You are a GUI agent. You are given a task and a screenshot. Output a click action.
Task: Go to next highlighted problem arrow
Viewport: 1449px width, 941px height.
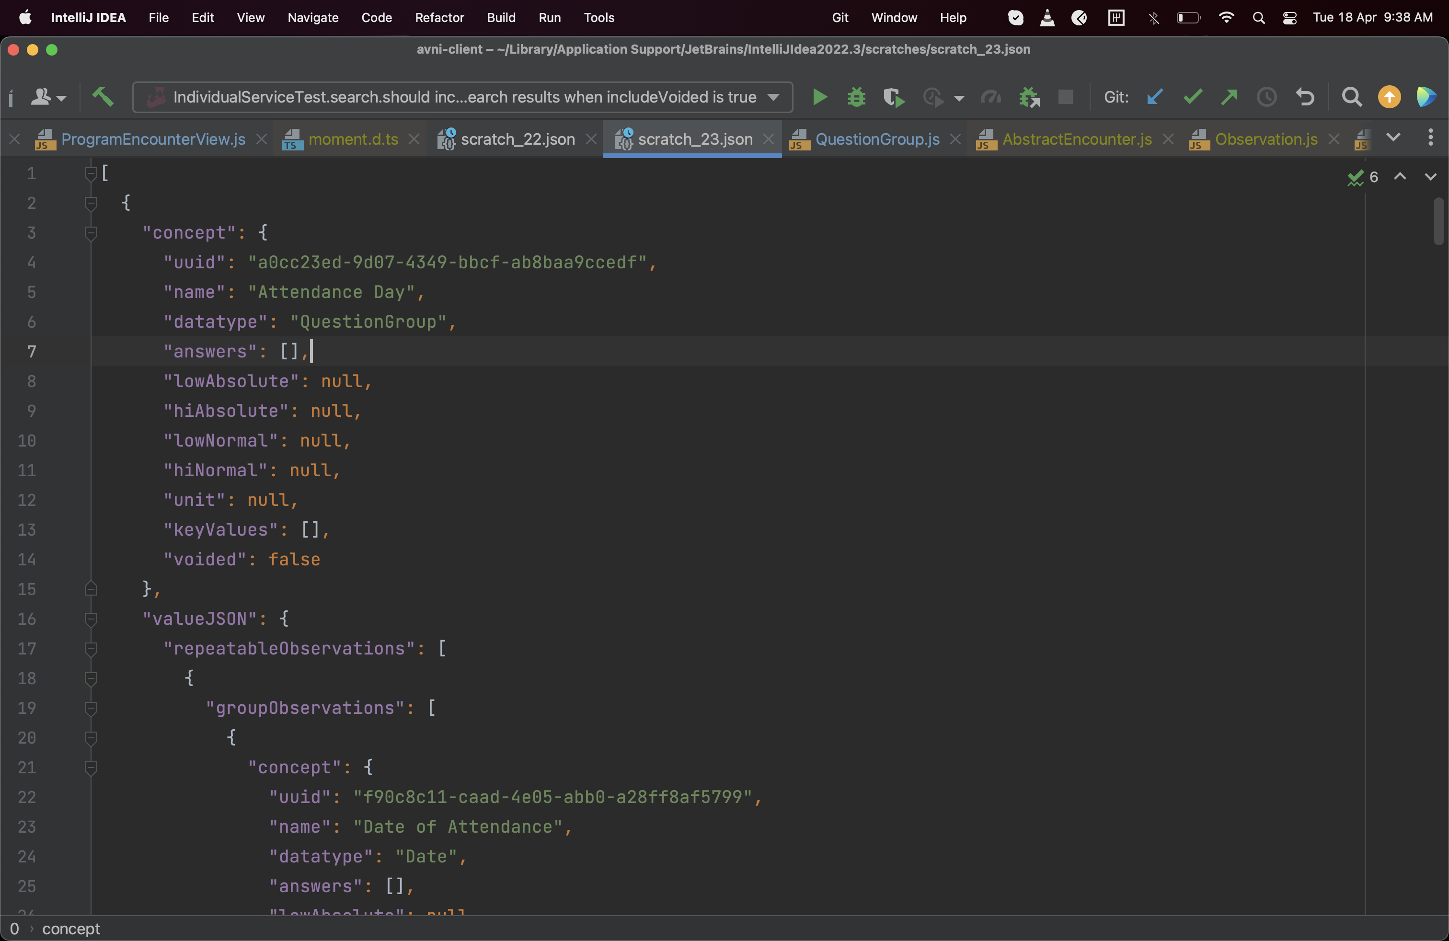click(x=1430, y=176)
